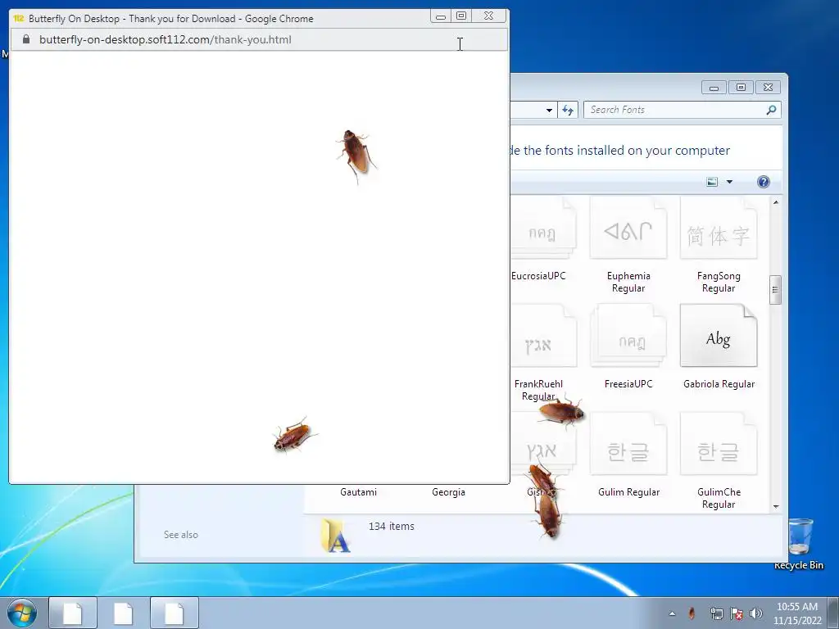Click the second taskbar window button
This screenshot has height=629, width=839.
tap(124, 613)
